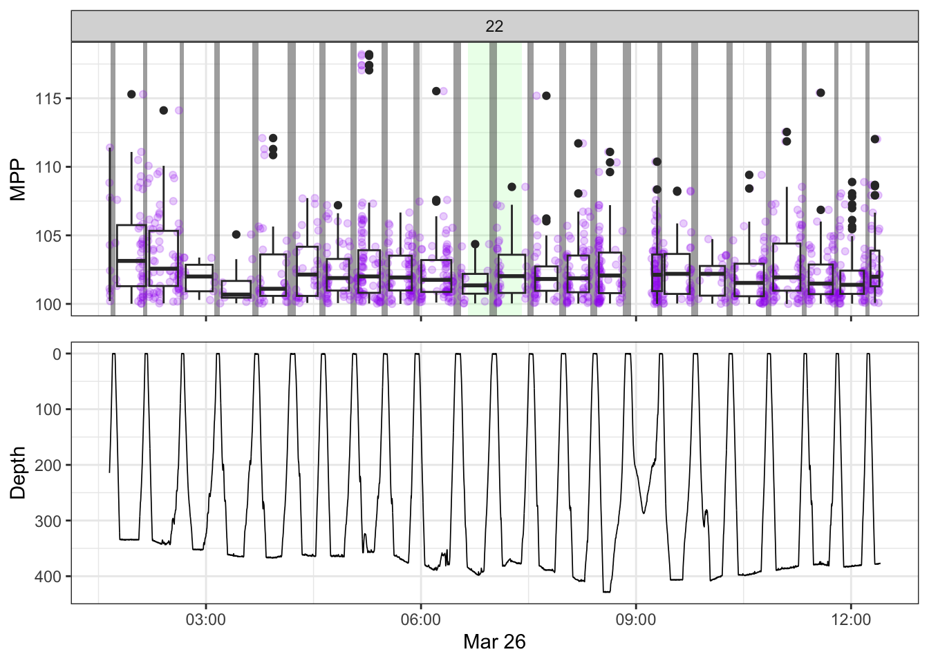Click the 0 tick label on Depth axis

click(57, 354)
